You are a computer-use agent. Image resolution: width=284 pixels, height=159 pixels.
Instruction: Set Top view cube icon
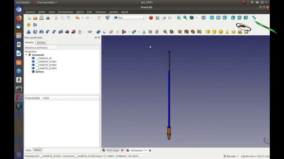218,18
